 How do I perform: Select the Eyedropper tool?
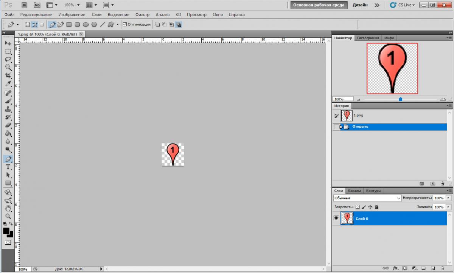click(x=8, y=84)
